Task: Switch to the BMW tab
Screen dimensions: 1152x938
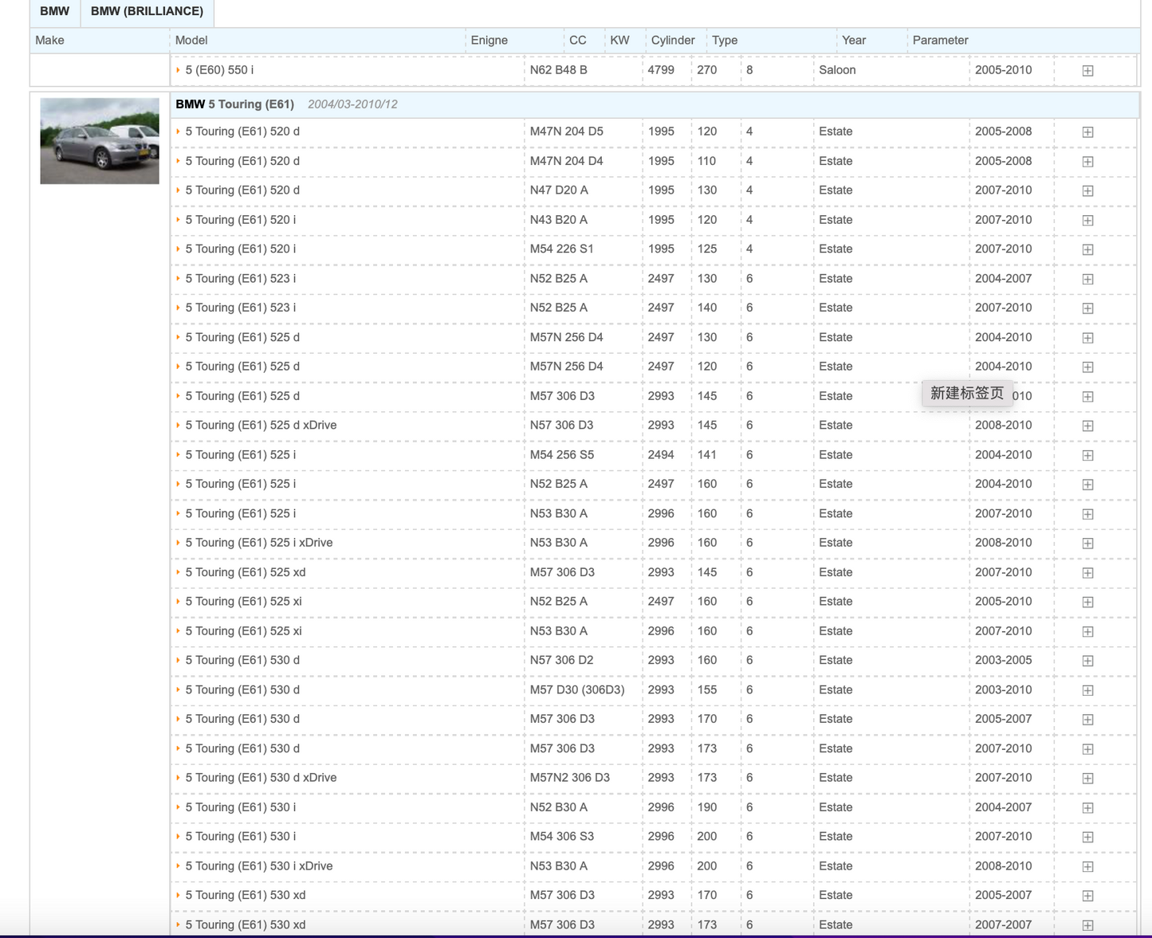Action: coord(54,11)
